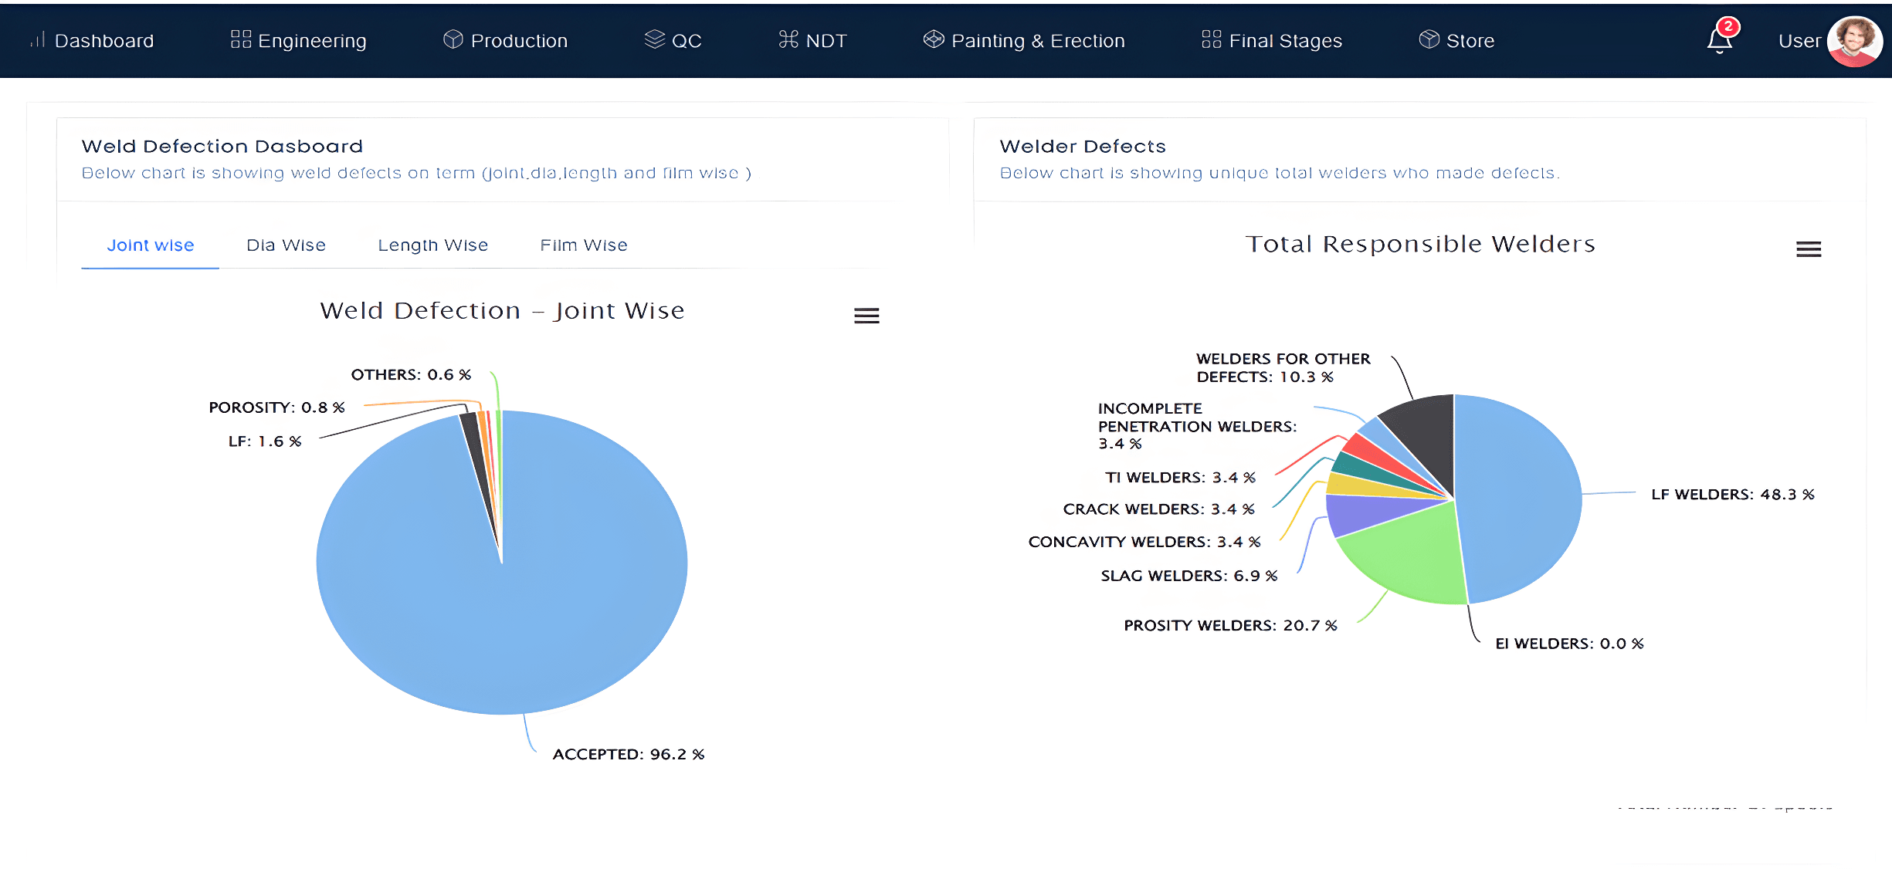Click the 'LF: 1.6 %' label

click(265, 441)
